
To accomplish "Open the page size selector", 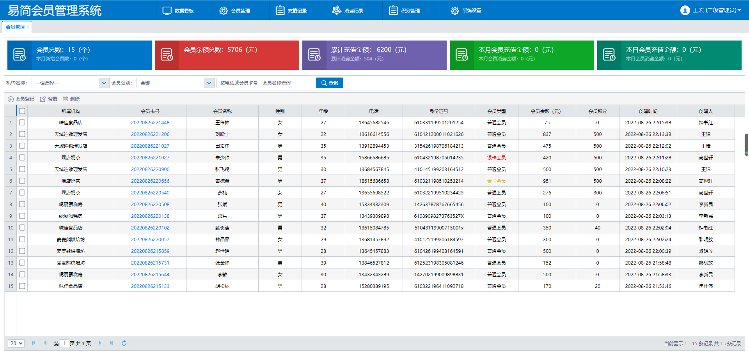I will [16, 343].
